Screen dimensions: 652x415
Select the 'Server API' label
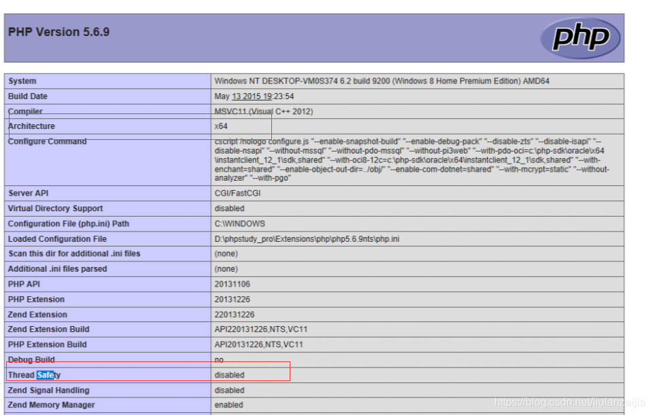click(29, 193)
